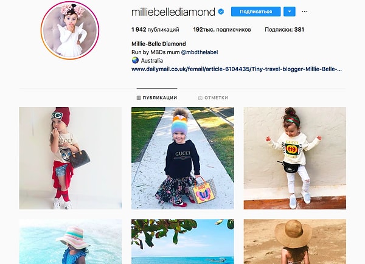Screen dimensions: 365x264
Task: Click the grid icon beside ПУБЛИКАЦИИ
Action: 139,98
